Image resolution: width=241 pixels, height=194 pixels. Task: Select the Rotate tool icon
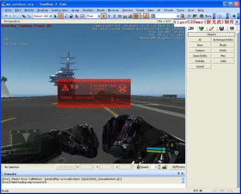(x=66, y=16)
